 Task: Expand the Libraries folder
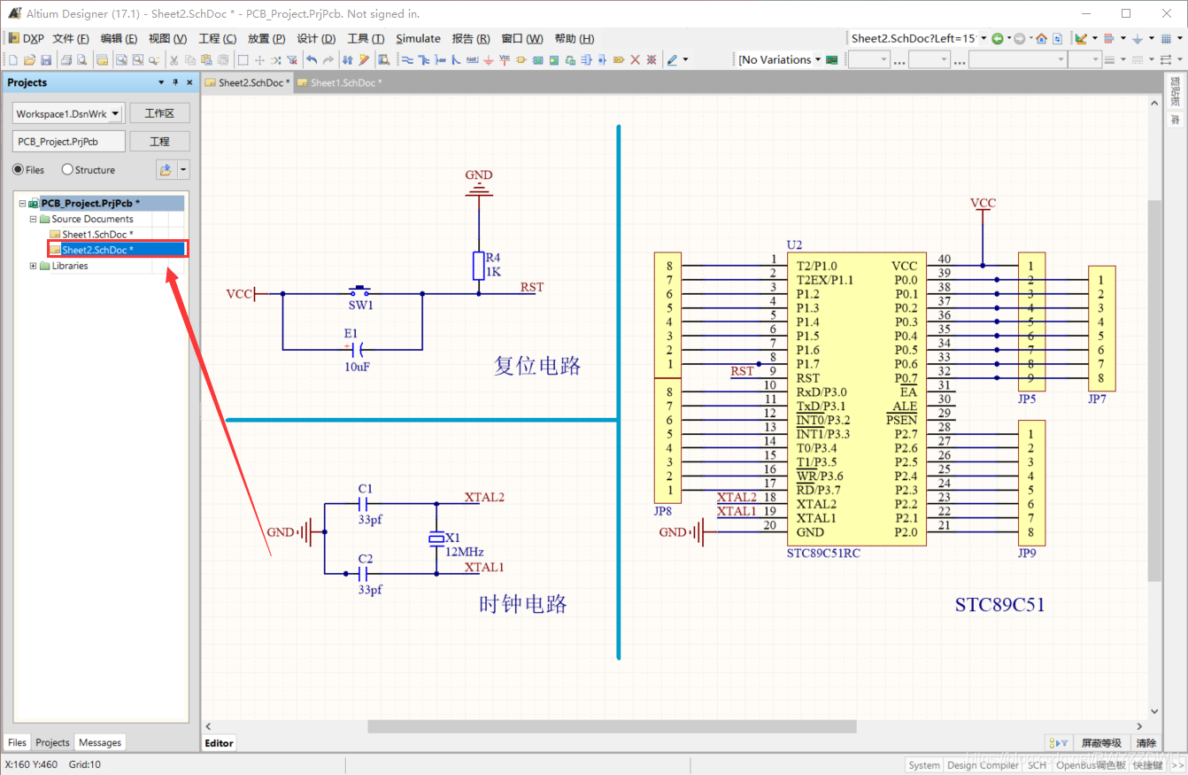33,266
